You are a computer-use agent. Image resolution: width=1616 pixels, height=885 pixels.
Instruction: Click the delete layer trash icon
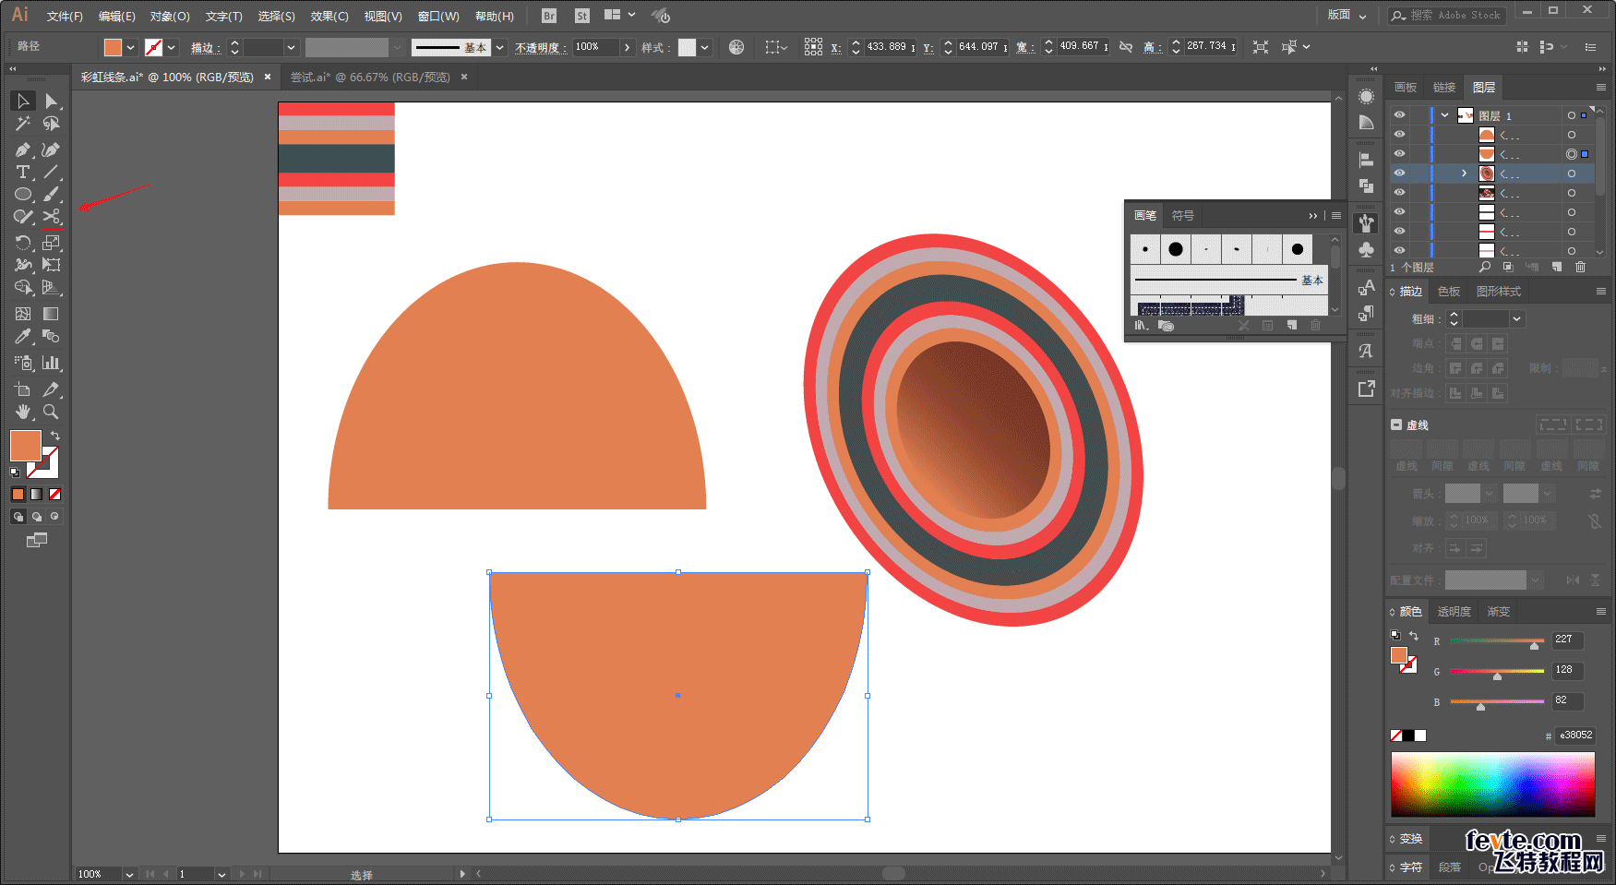click(x=1580, y=267)
